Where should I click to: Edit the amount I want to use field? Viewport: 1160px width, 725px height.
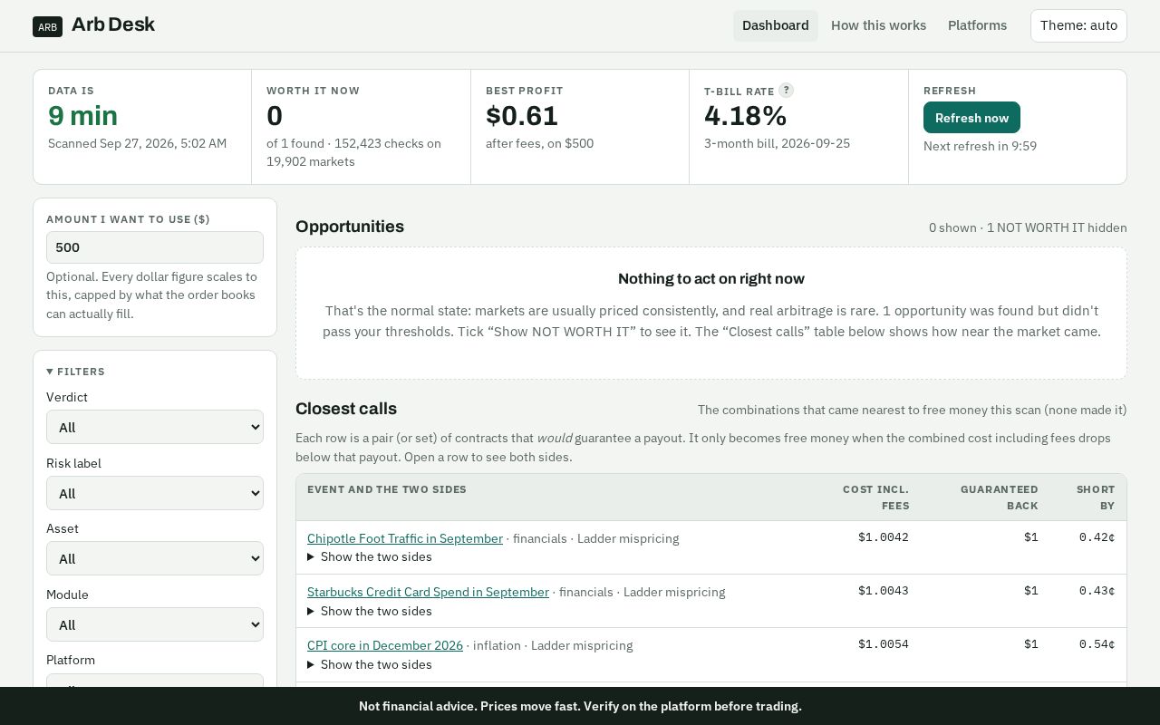tap(155, 247)
